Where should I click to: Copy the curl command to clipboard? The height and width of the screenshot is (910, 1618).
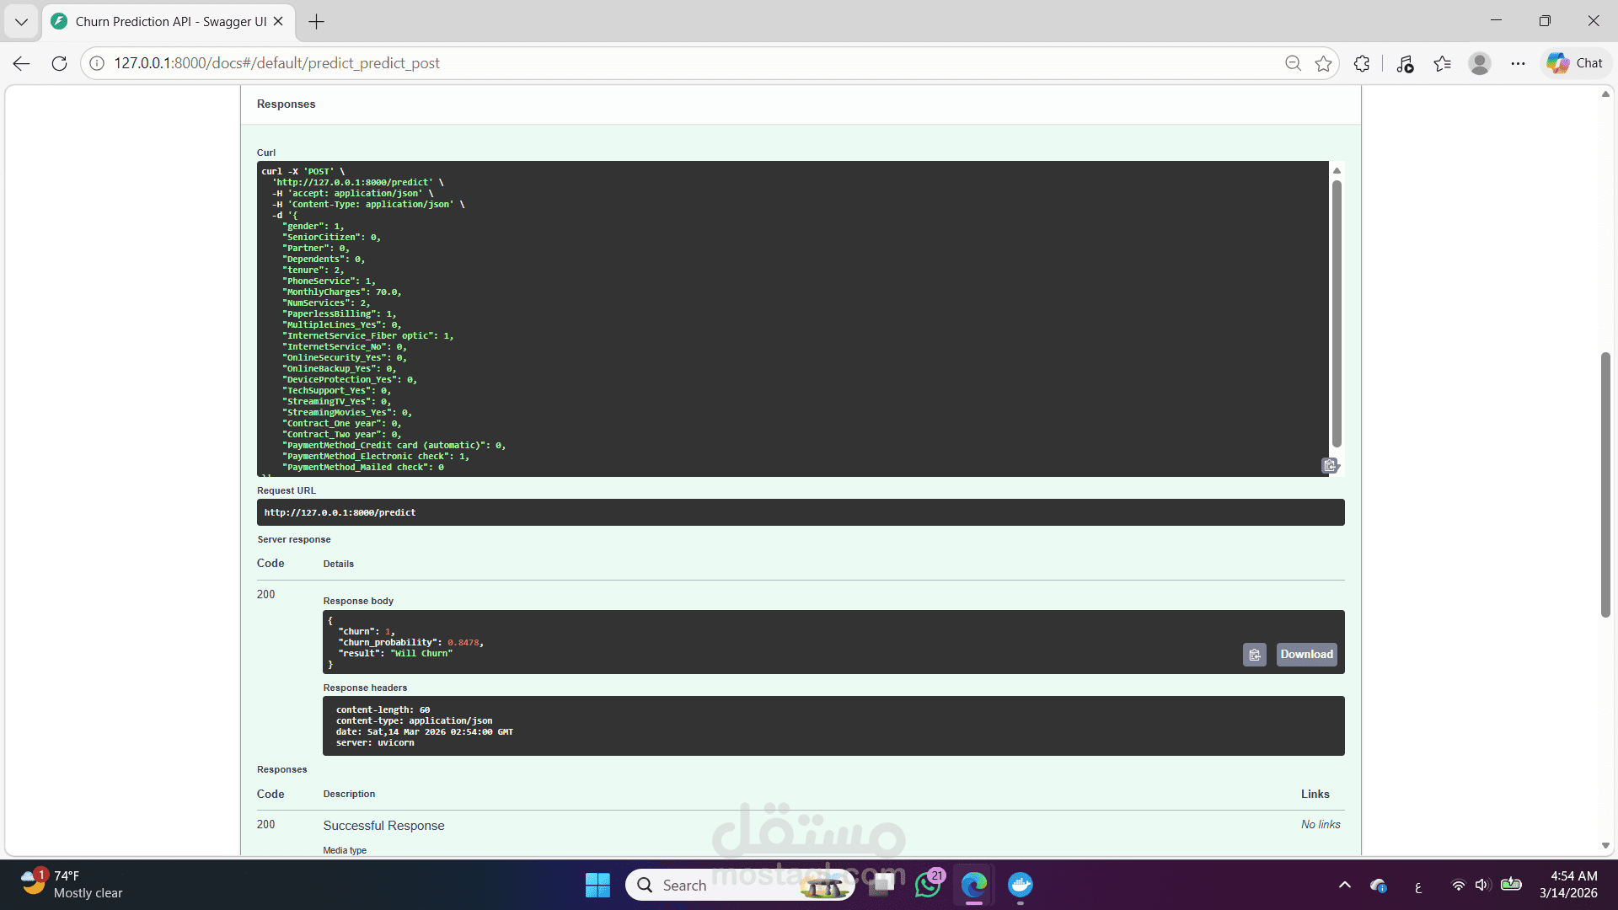[x=1330, y=465]
